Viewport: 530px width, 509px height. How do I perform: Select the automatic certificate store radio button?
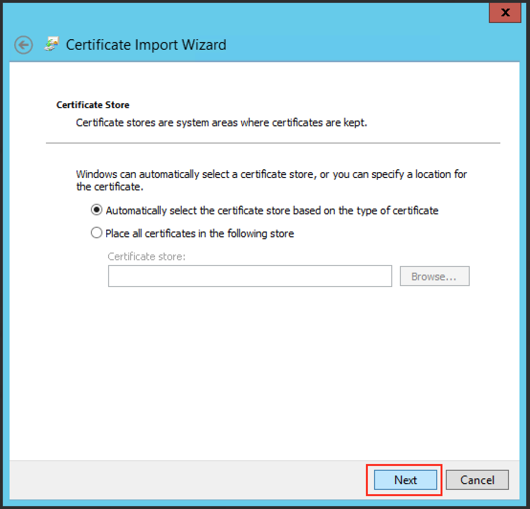(x=97, y=210)
